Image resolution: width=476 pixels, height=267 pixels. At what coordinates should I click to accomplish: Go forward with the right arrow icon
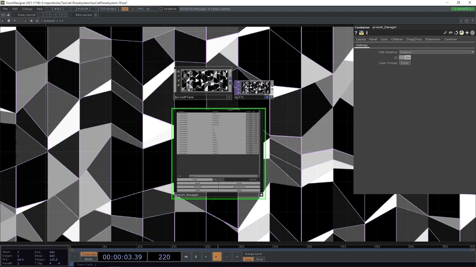point(20,21)
